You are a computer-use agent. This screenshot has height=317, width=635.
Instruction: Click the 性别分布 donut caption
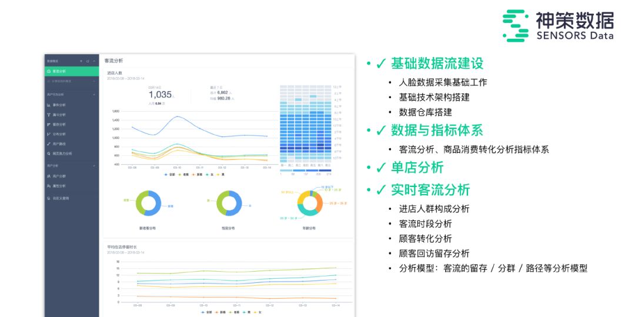point(228,228)
